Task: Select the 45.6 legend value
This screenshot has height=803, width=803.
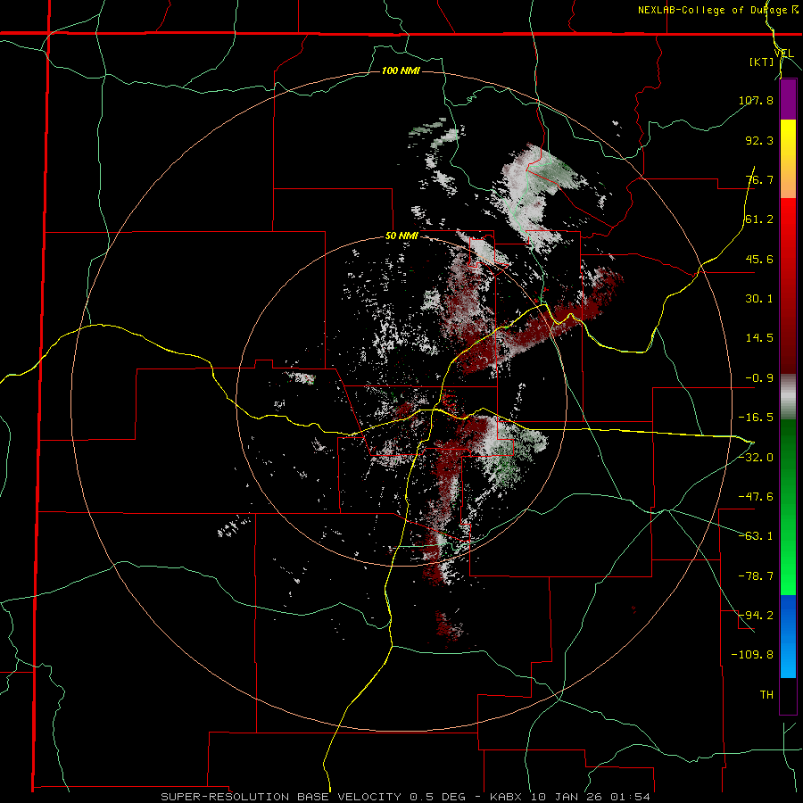Action: (759, 259)
